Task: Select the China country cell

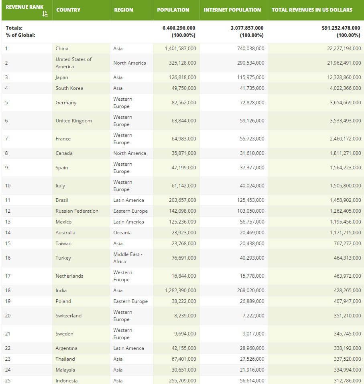Action: click(81, 49)
